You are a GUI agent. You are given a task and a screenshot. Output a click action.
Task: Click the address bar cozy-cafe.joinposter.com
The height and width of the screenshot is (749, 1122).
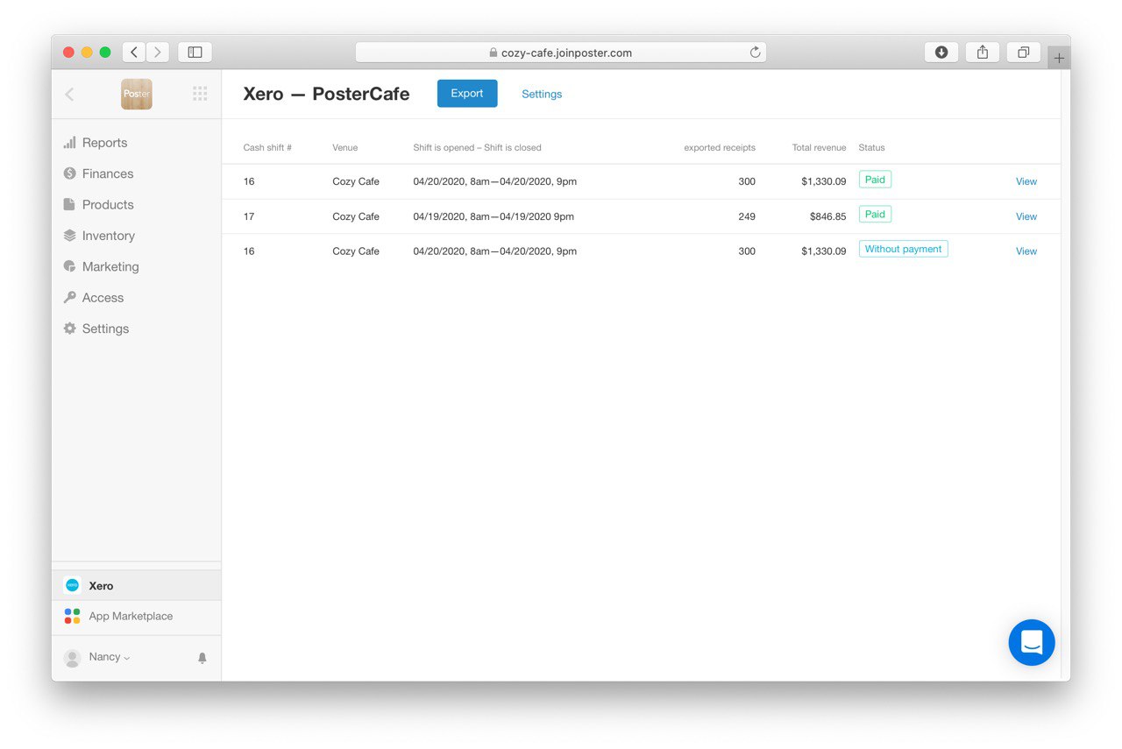pyautogui.click(x=561, y=53)
